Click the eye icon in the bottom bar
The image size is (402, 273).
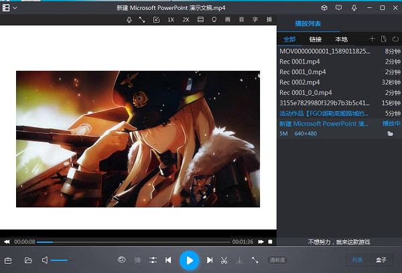(x=121, y=260)
